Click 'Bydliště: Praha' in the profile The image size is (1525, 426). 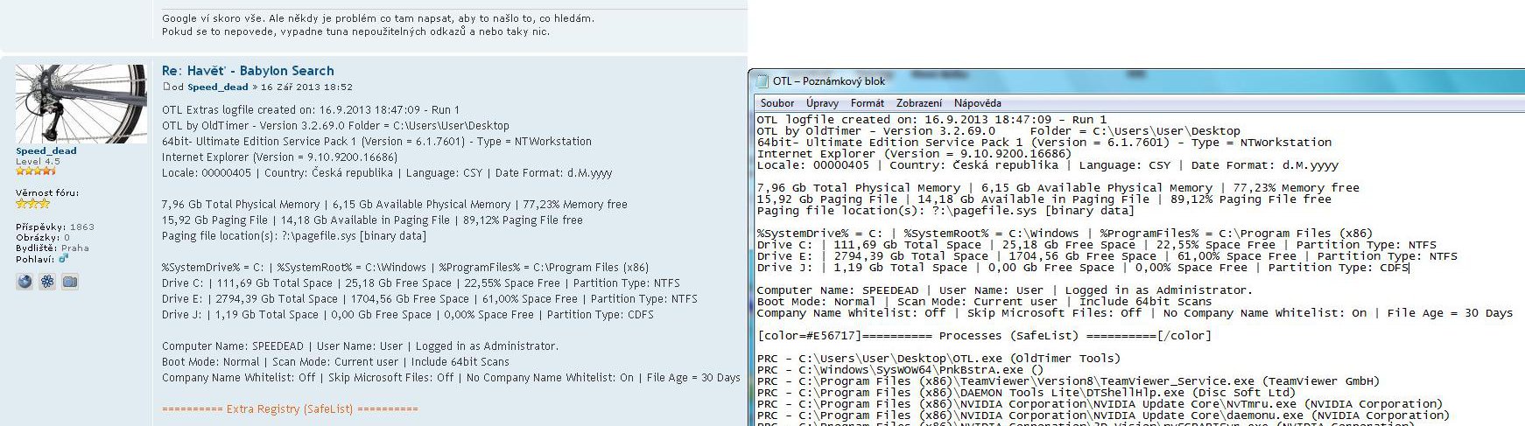pyautogui.click(x=53, y=248)
